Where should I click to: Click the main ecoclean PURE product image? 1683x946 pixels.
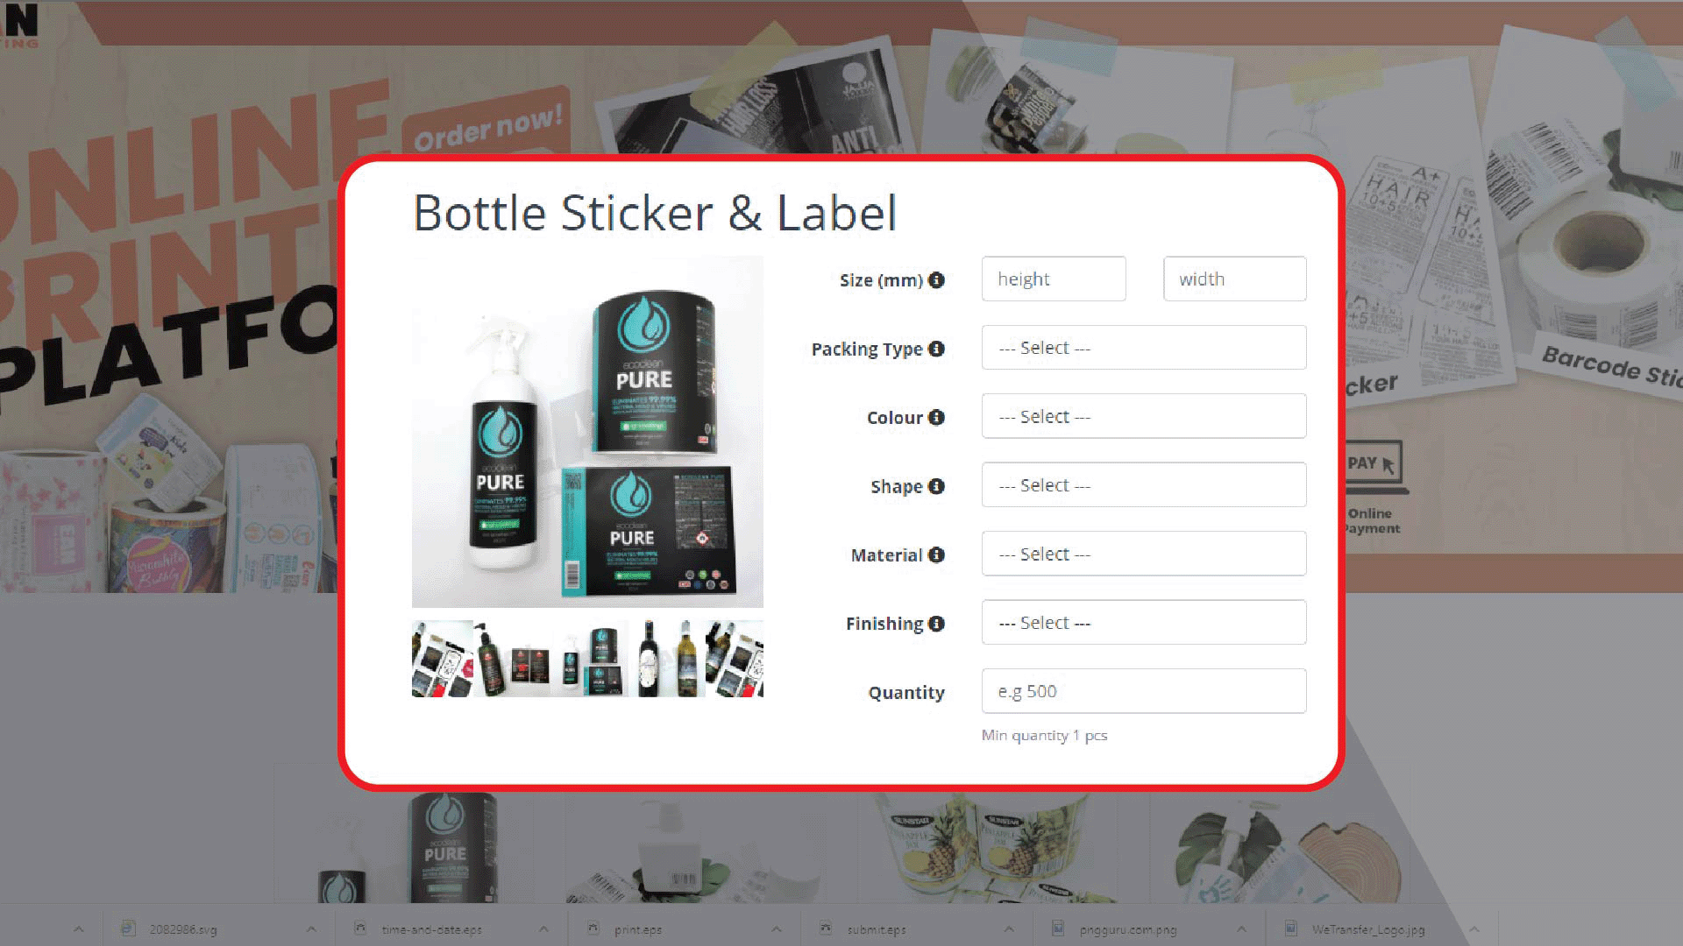tap(587, 432)
